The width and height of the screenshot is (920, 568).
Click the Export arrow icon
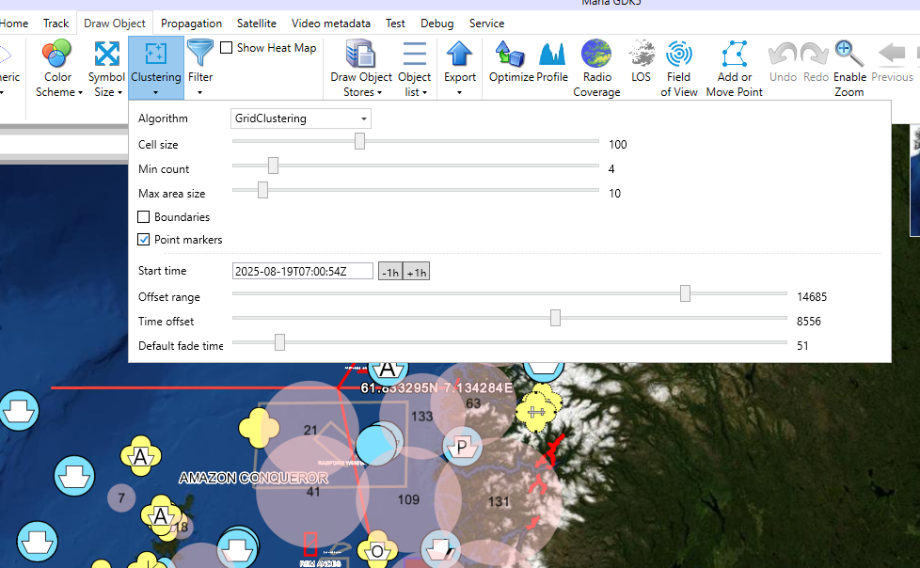459,54
